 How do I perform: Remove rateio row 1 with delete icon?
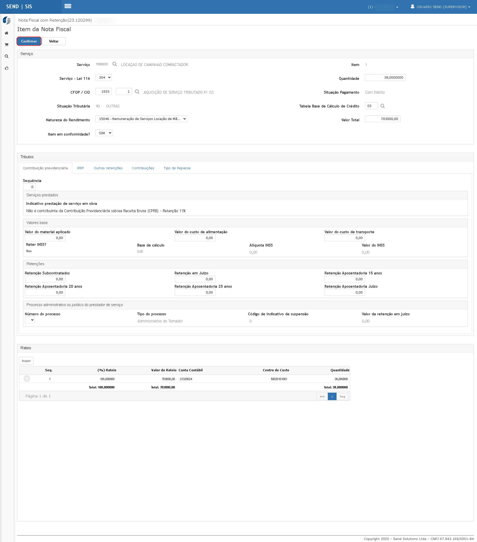[x=27, y=379]
